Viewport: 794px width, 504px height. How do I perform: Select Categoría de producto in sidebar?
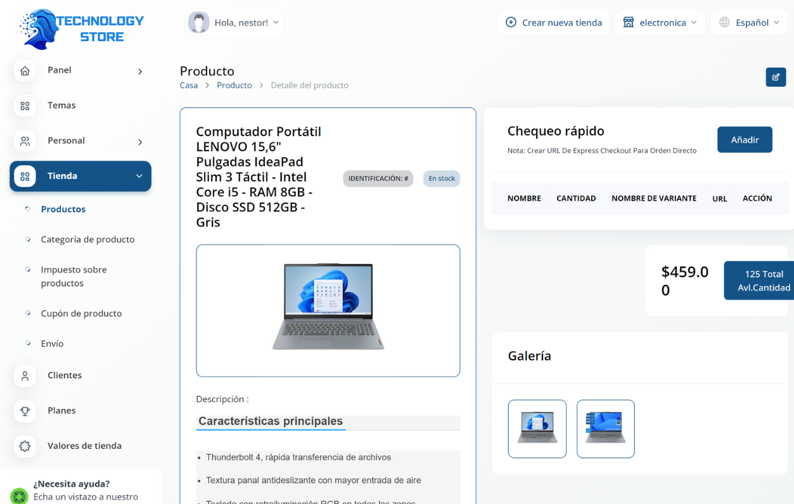click(x=87, y=239)
